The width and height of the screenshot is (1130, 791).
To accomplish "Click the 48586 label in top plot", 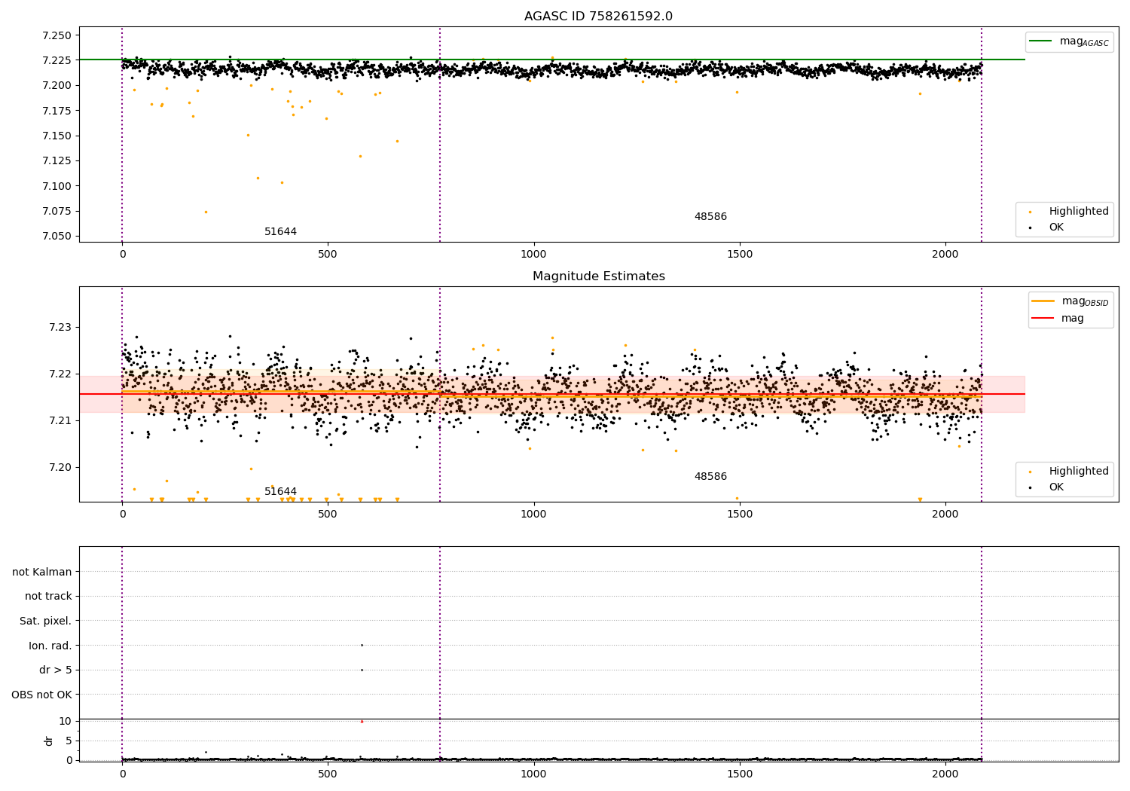I will coord(710,217).
